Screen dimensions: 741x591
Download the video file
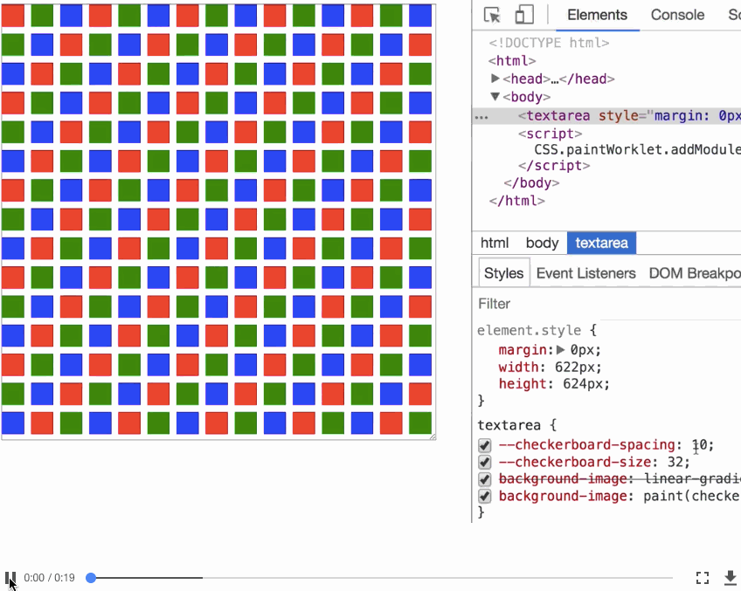(731, 578)
